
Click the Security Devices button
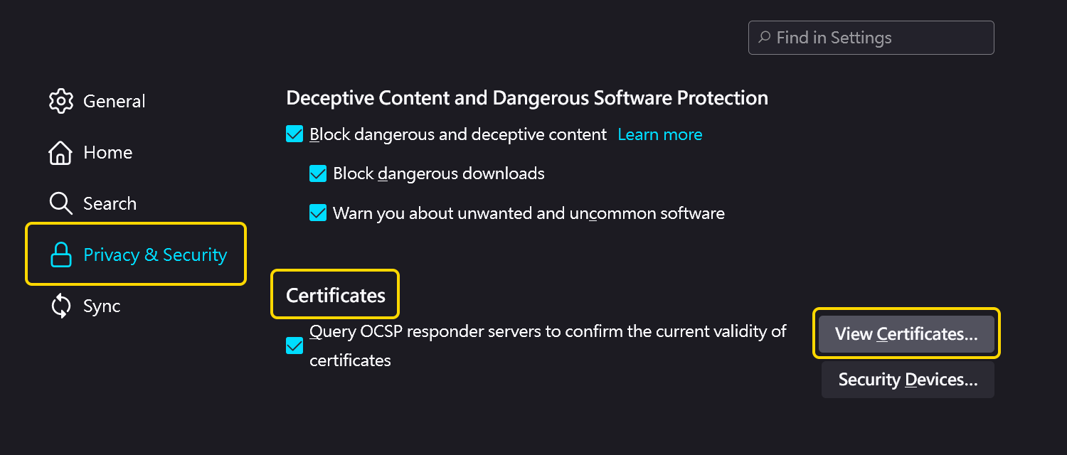pyautogui.click(x=908, y=380)
